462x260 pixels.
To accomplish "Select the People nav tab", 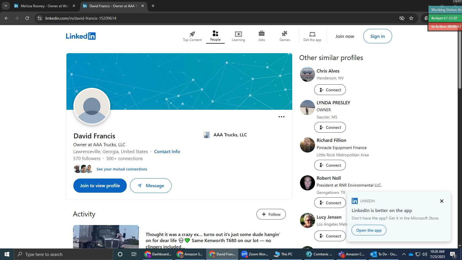I will pos(215,36).
